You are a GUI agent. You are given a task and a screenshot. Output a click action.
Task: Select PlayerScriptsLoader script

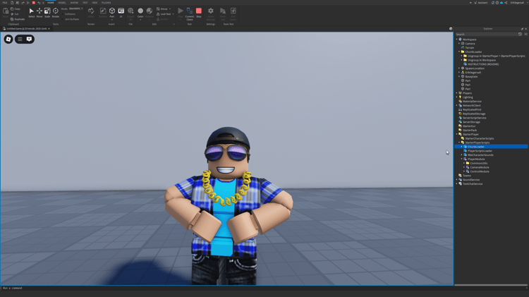point(480,151)
